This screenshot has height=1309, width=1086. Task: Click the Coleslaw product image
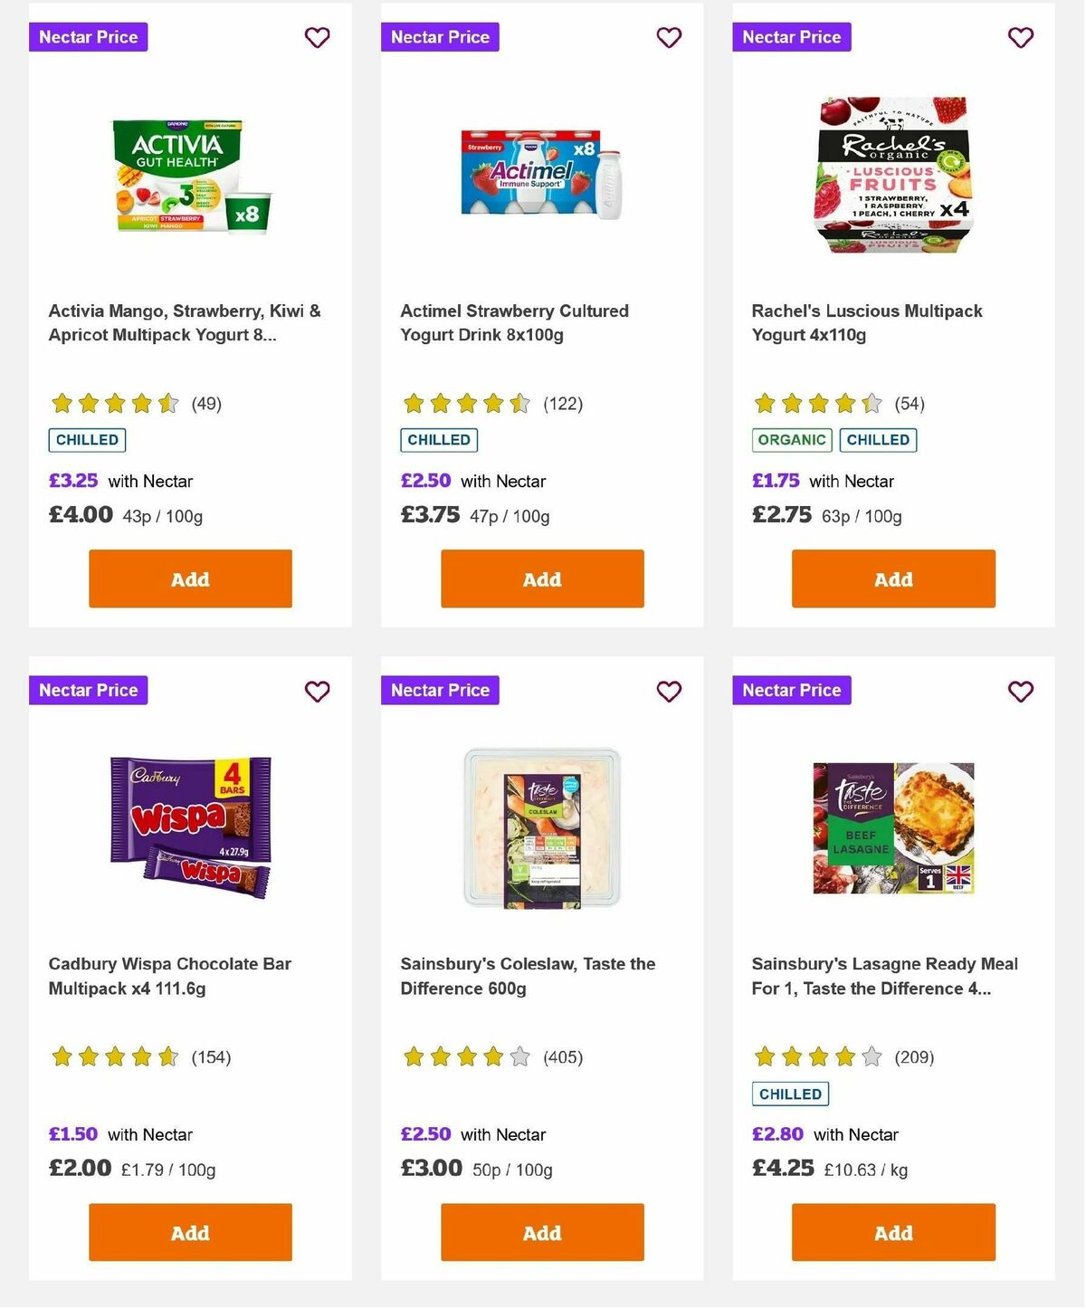[540, 824]
